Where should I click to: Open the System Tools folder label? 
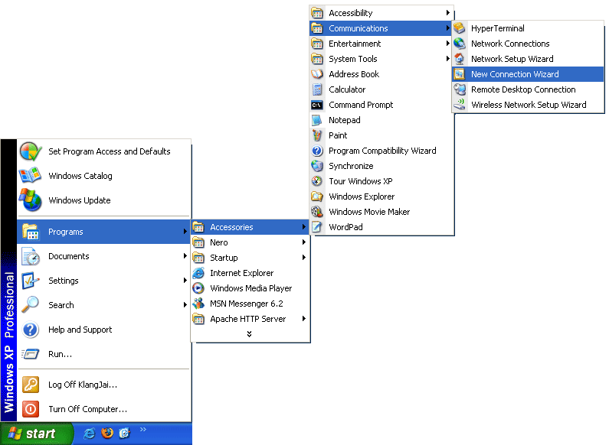coord(352,59)
